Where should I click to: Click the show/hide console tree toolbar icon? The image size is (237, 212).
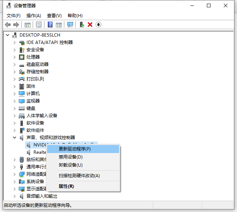pos(27,25)
